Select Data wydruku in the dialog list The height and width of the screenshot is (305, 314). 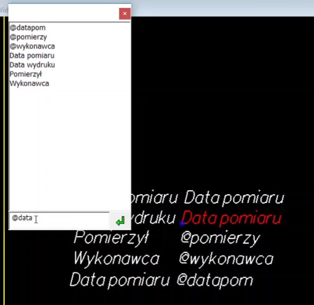click(x=32, y=65)
